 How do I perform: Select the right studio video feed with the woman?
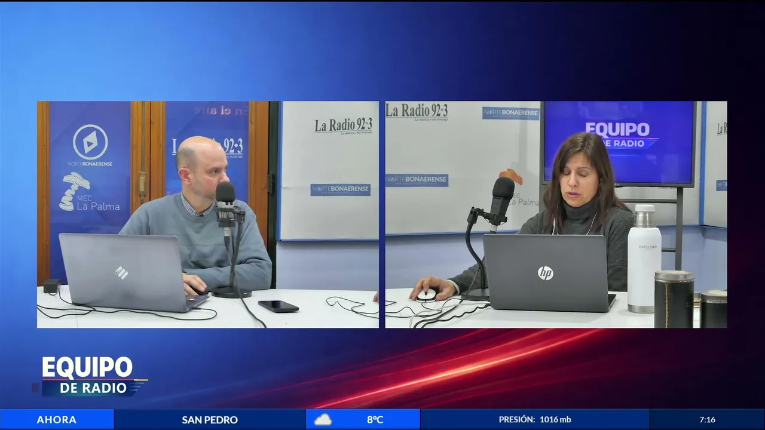556,214
